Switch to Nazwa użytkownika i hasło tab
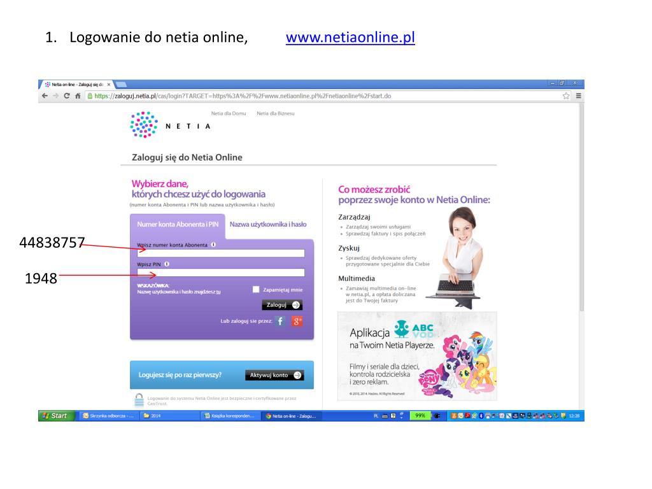The image size is (652, 489). 268,225
